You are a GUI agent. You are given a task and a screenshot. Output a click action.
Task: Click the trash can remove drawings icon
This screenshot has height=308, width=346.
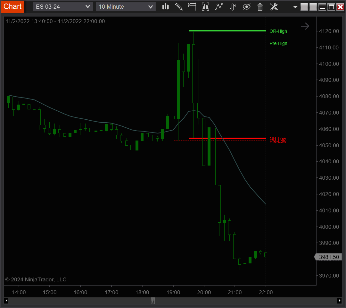[x=260, y=7]
